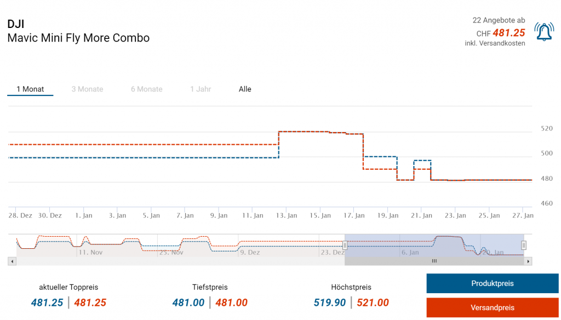Show the Alle time range
The height and width of the screenshot is (320, 561).
pyautogui.click(x=245, y=89)
